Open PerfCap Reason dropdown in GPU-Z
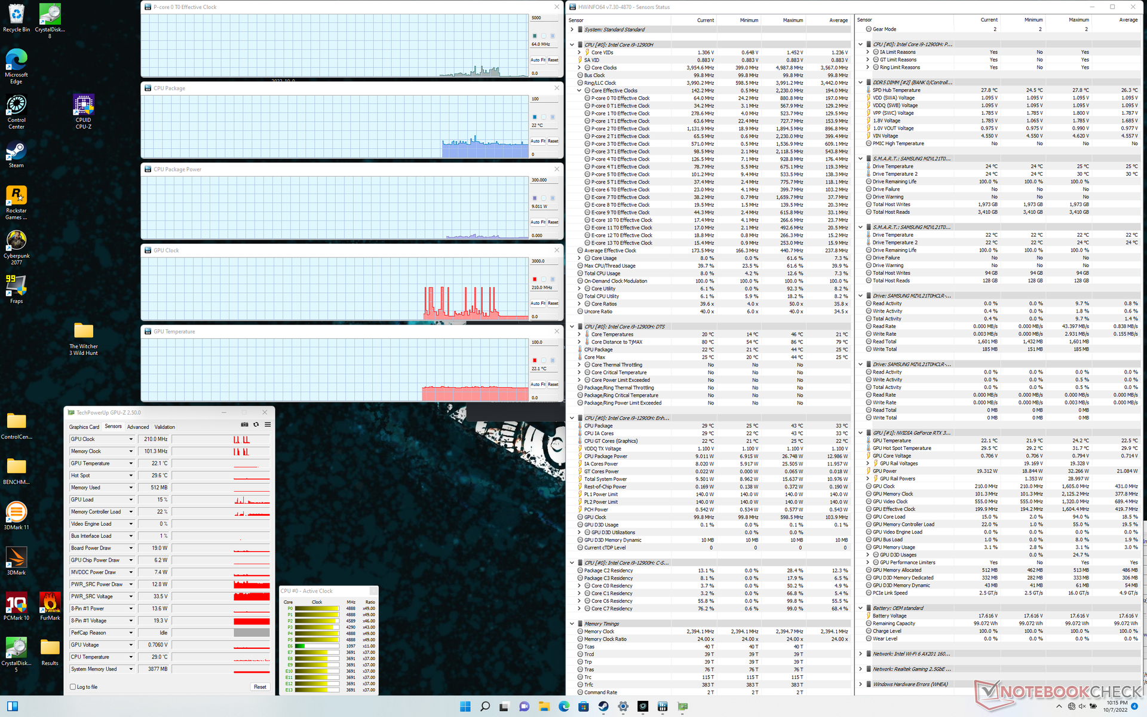Image resolution: width=1147 pixels, height=717 pixels. [131, 633]
